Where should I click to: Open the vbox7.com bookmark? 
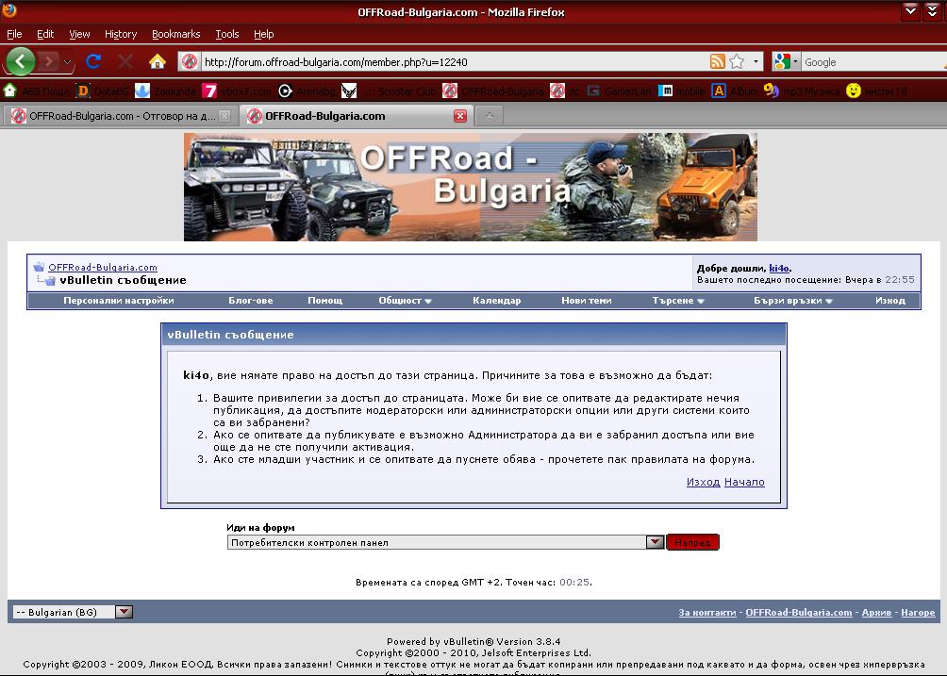pyautogui.click(x=237, y=91)
